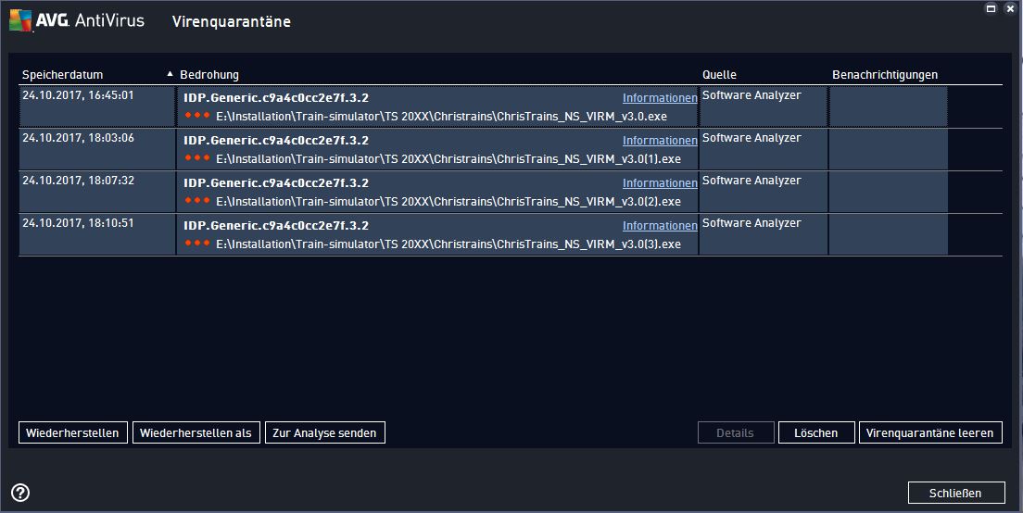The image size is (1023, 513).
Task: Click severity dots of the 16:45:01 entry
Action: pyautogui.click(x=197, y=116)
